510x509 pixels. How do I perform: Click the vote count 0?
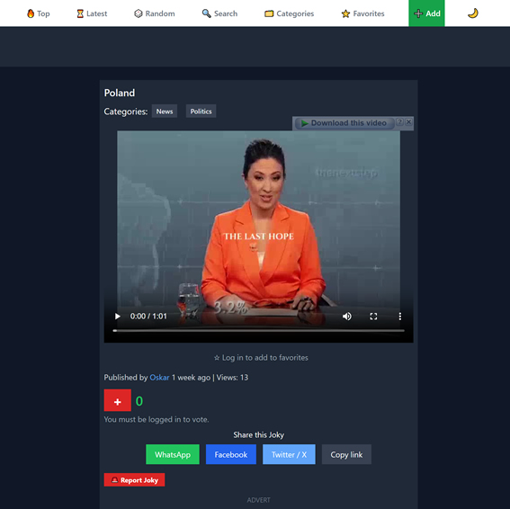(x=139, y=401)
